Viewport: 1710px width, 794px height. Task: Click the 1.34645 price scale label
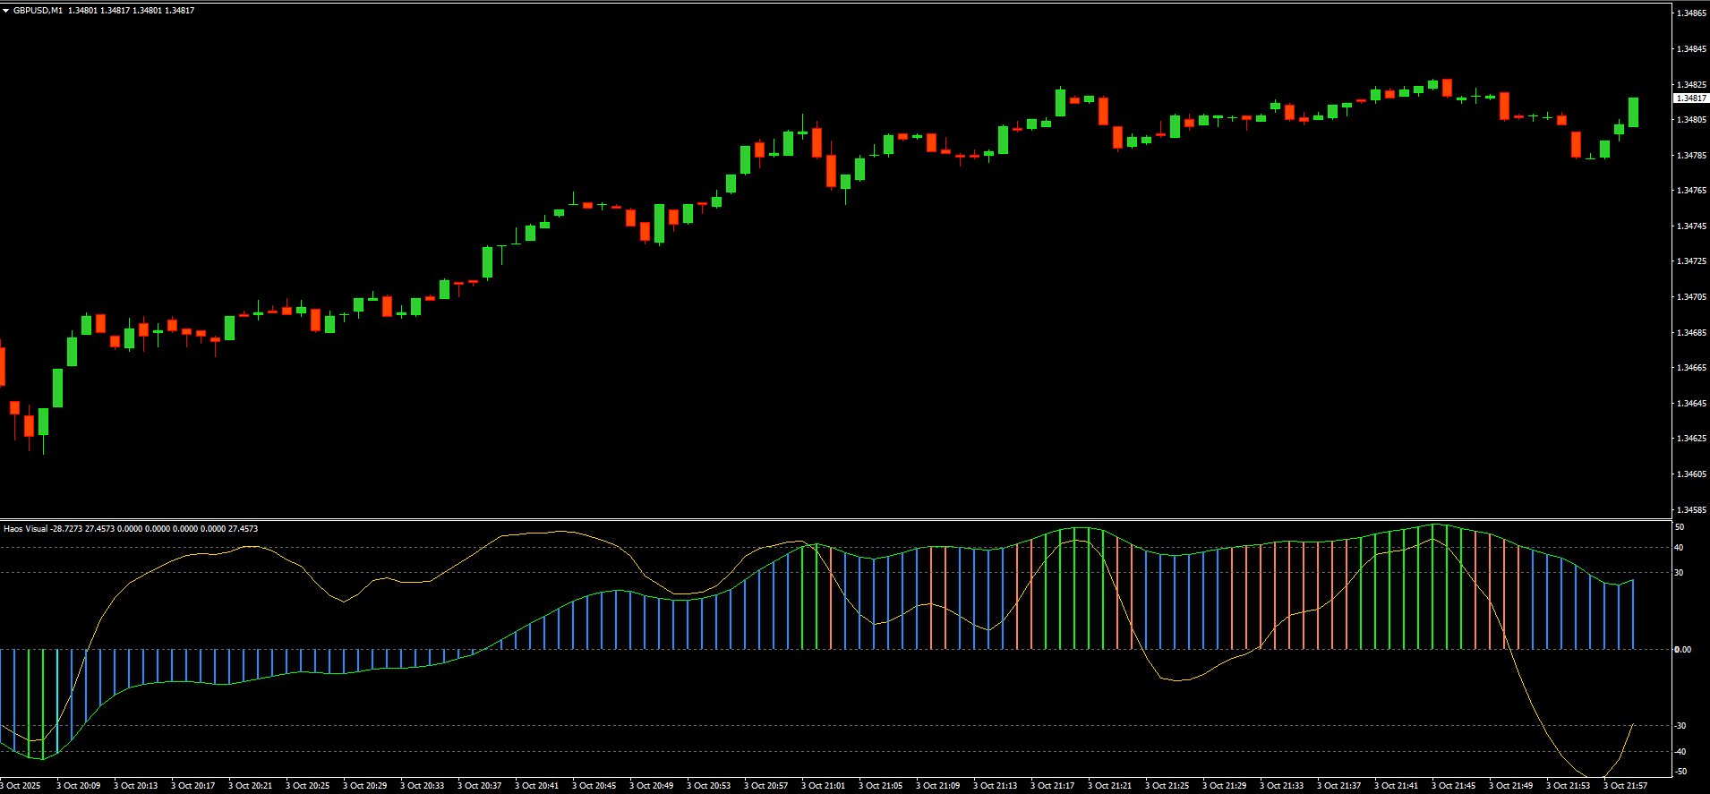tap(1690, 404)
